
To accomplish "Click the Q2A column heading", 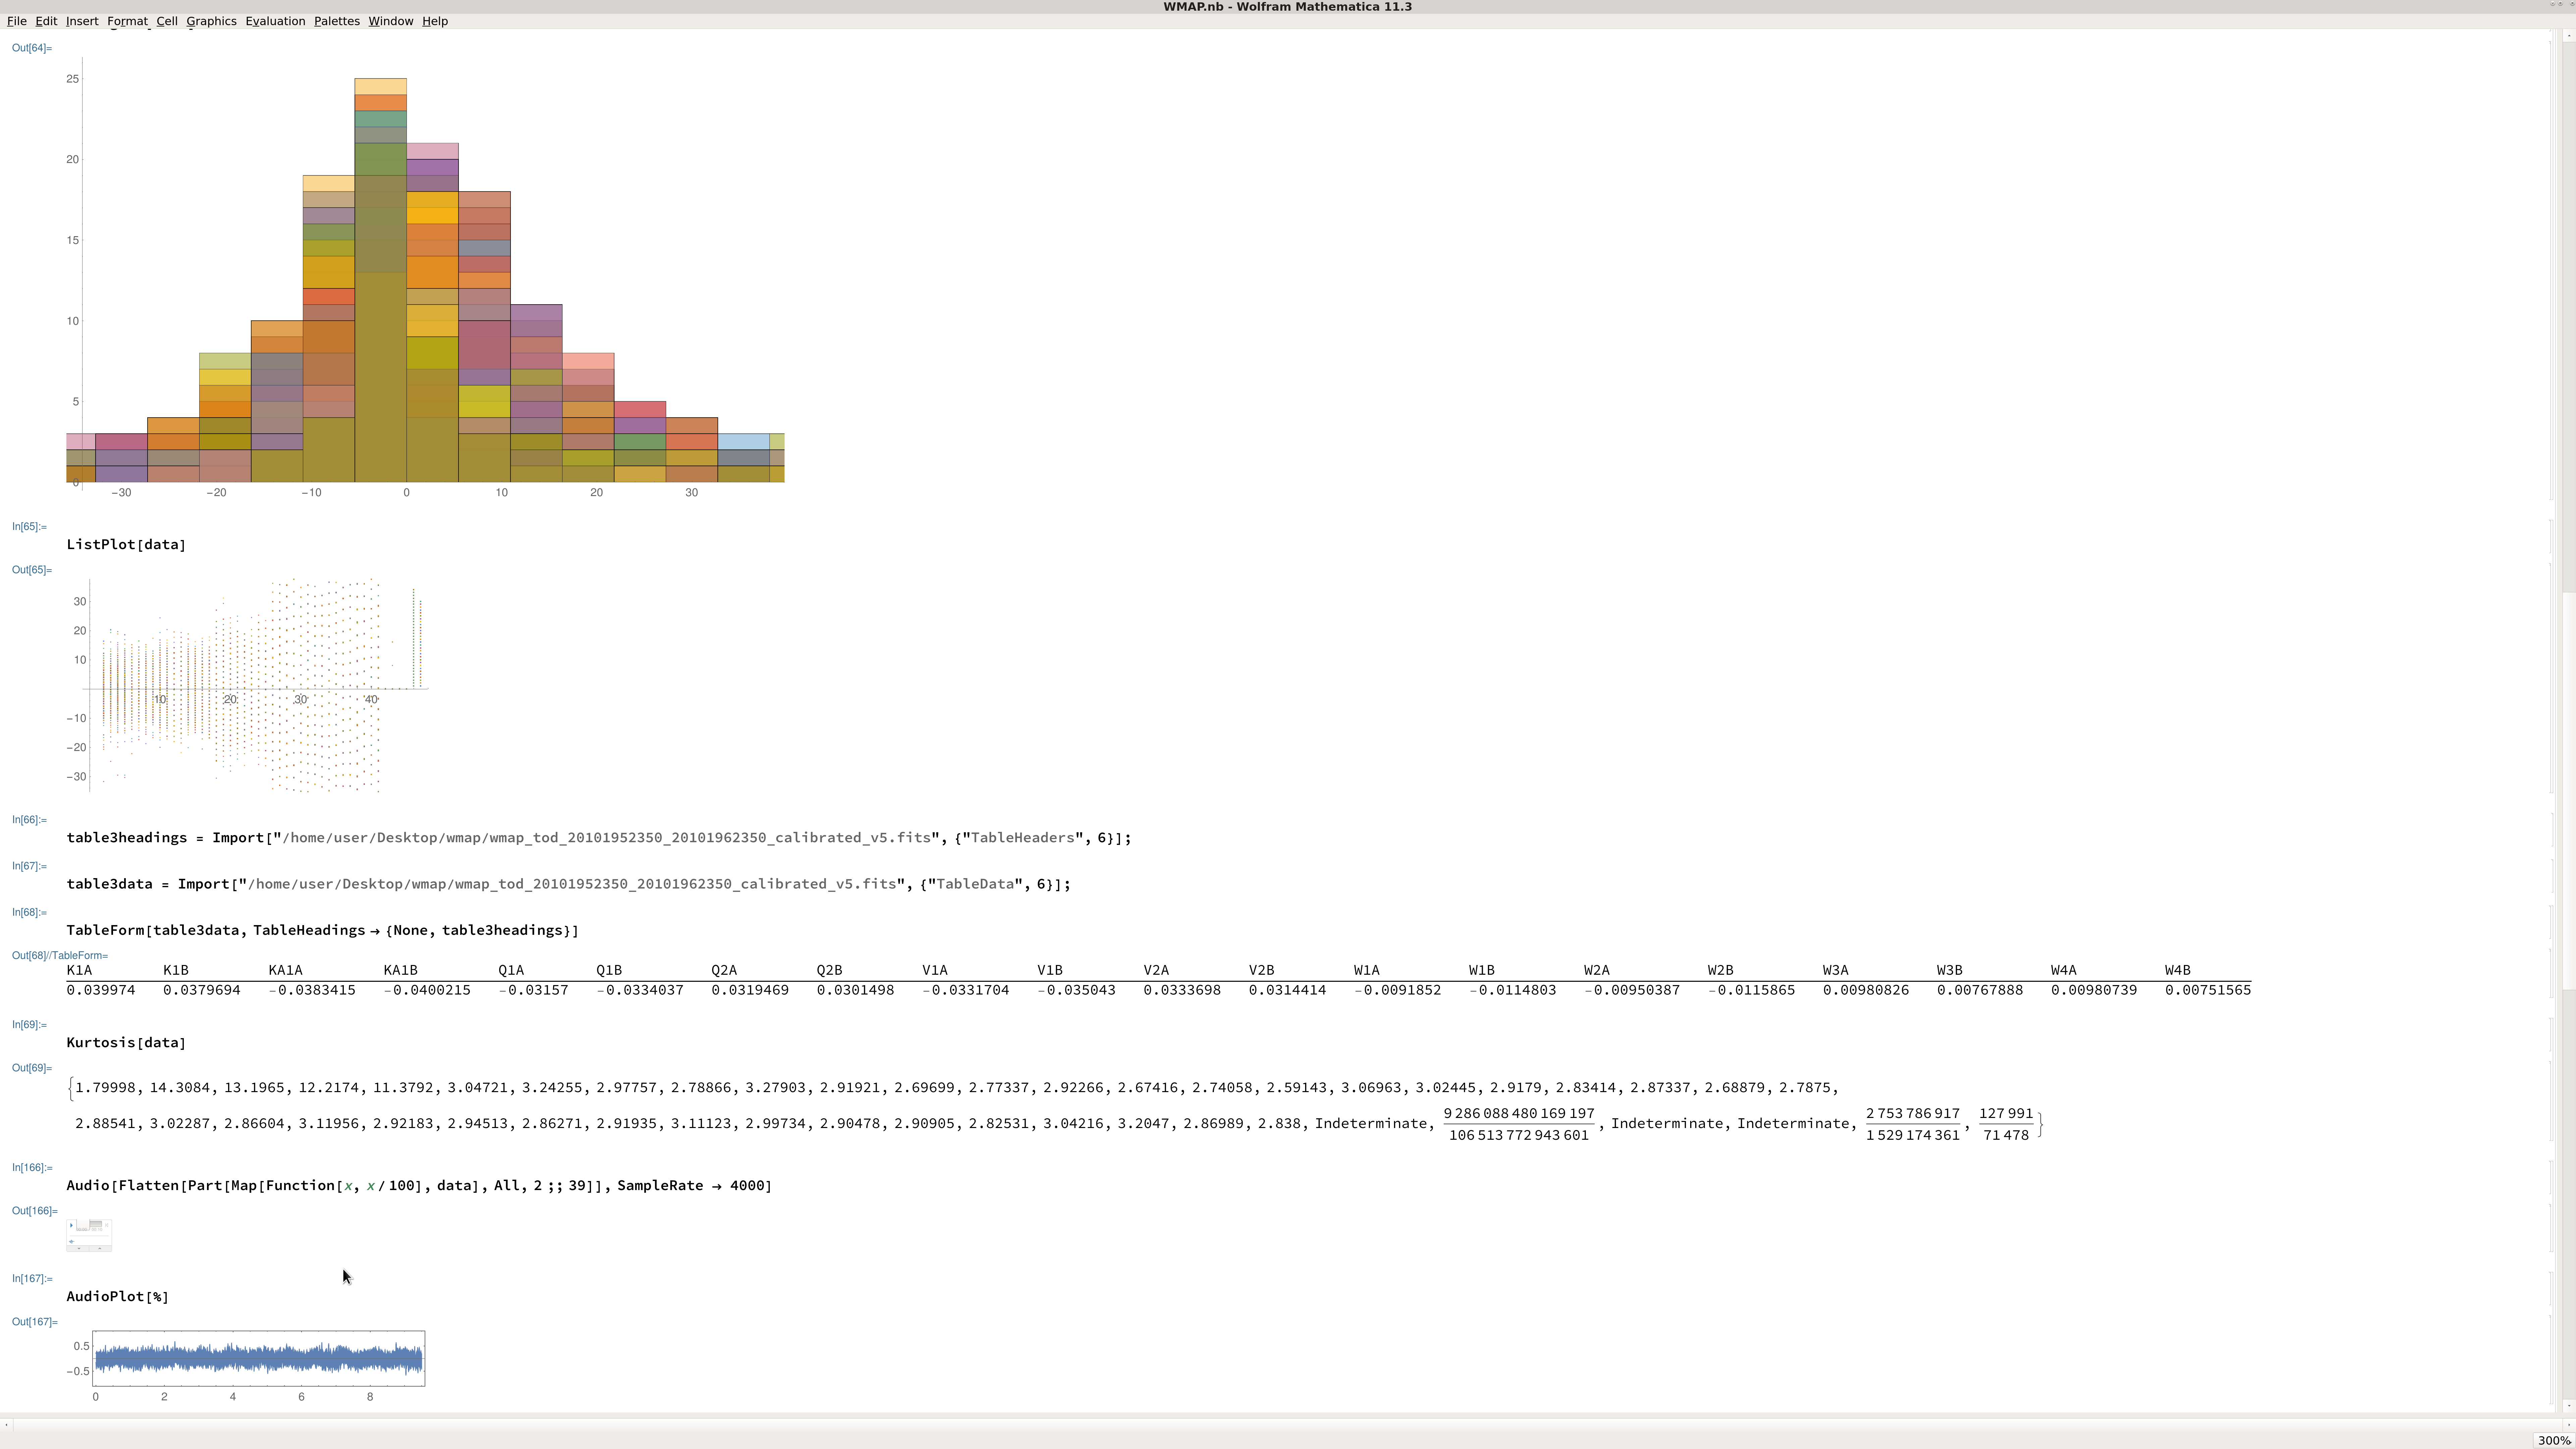I will (x=724, y=970).
